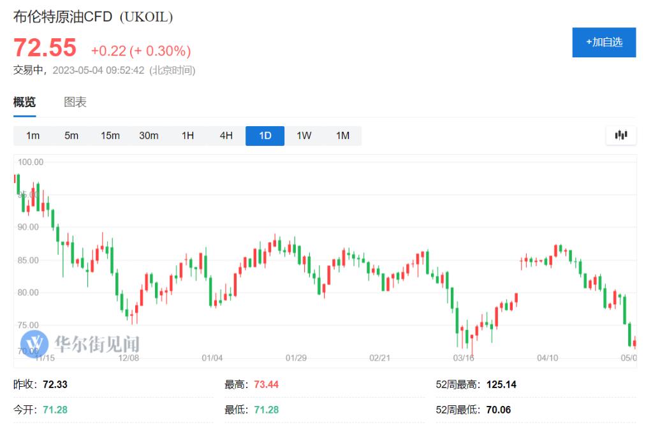
Task: Click the 52周最高 value 125.14
Action: point(501,385)
